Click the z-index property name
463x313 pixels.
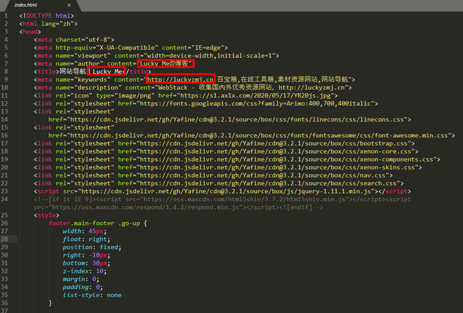pos(76,270)
